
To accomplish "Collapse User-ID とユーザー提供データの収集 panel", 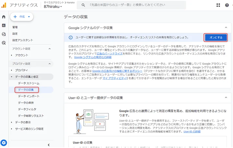I will [x=226, y=98].
